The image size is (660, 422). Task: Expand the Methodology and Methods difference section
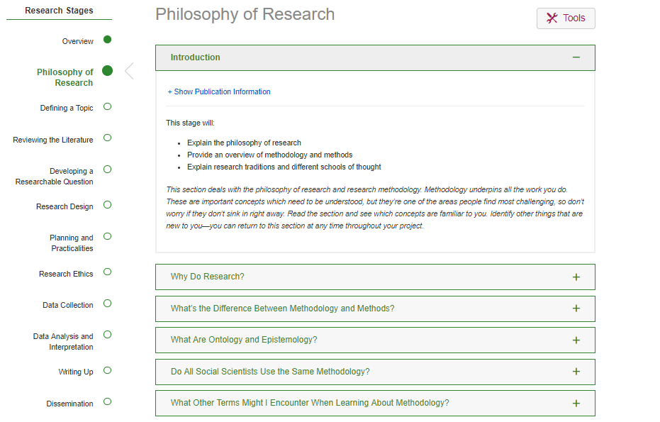(576, 309)
